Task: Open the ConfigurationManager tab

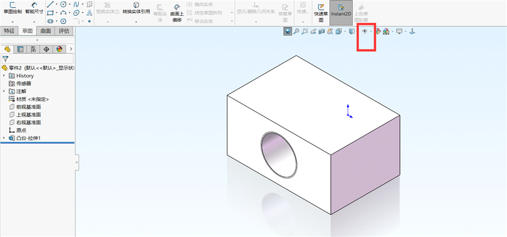Action: [x=33, y=49]
